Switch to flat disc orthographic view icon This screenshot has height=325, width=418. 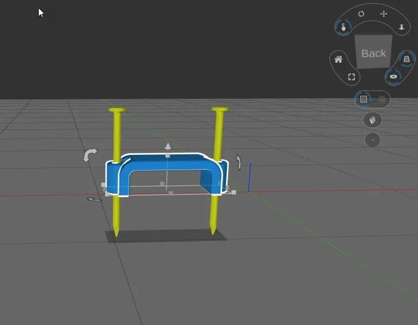coord(393,77)
